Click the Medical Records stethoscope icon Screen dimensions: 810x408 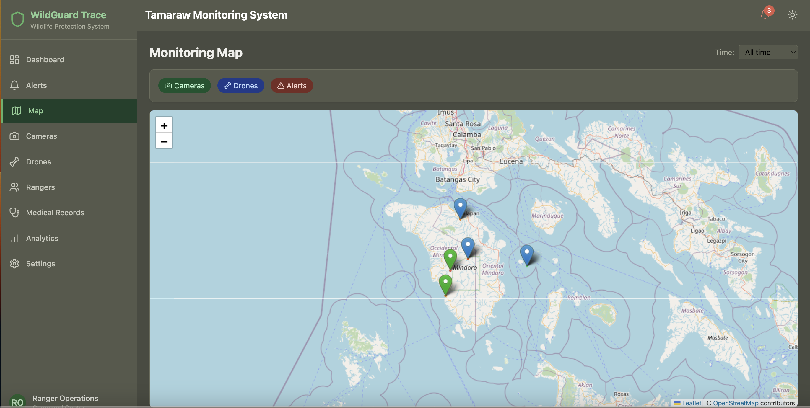(14, 213)
